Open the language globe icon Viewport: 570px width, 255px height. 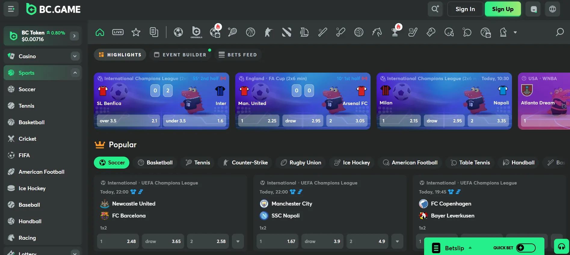coord(553,9)
